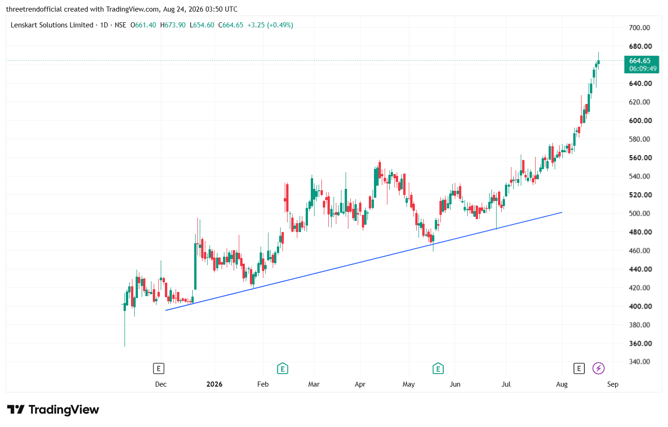Click the Dec label on the time axis

[x=161, y=384]
